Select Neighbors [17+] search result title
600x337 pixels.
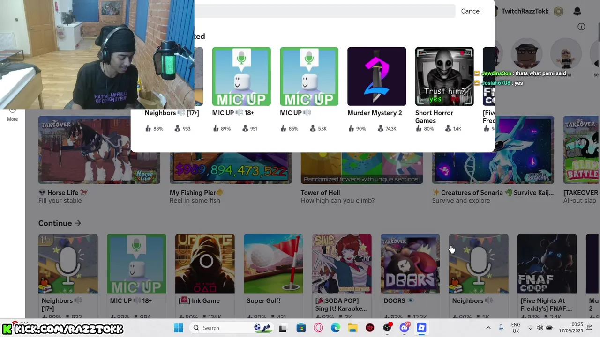[172, 113]
